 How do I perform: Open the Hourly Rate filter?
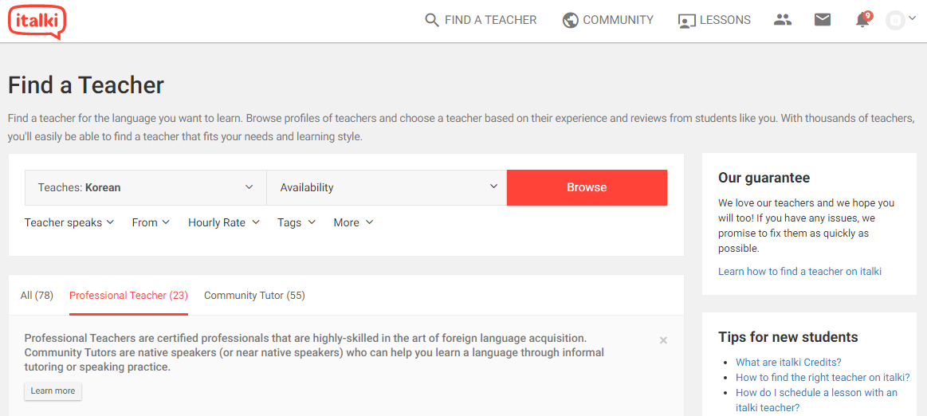click(x=224, y=223)
